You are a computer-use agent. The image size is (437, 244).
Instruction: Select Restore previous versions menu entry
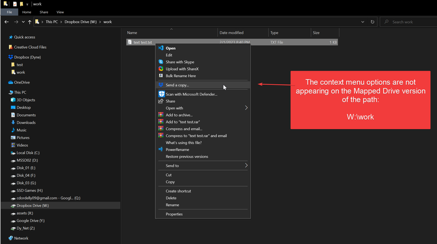click(187, 156)
